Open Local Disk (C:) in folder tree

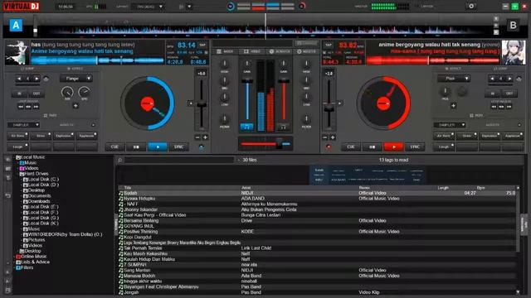point(43,180)
